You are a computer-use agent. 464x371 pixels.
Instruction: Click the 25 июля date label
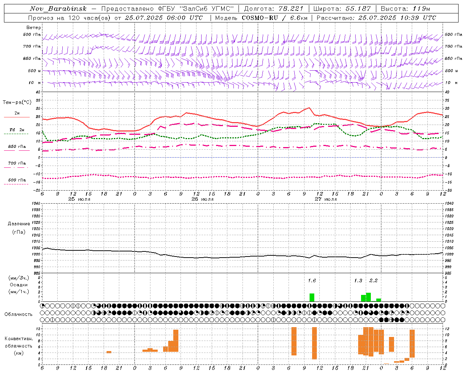79,199
